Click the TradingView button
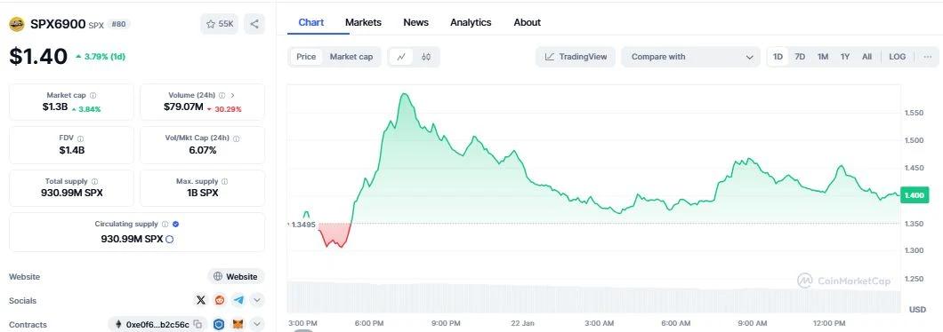The width and height of the screenshot is (943, 332). pyautogui.click(x=576, y=57)
